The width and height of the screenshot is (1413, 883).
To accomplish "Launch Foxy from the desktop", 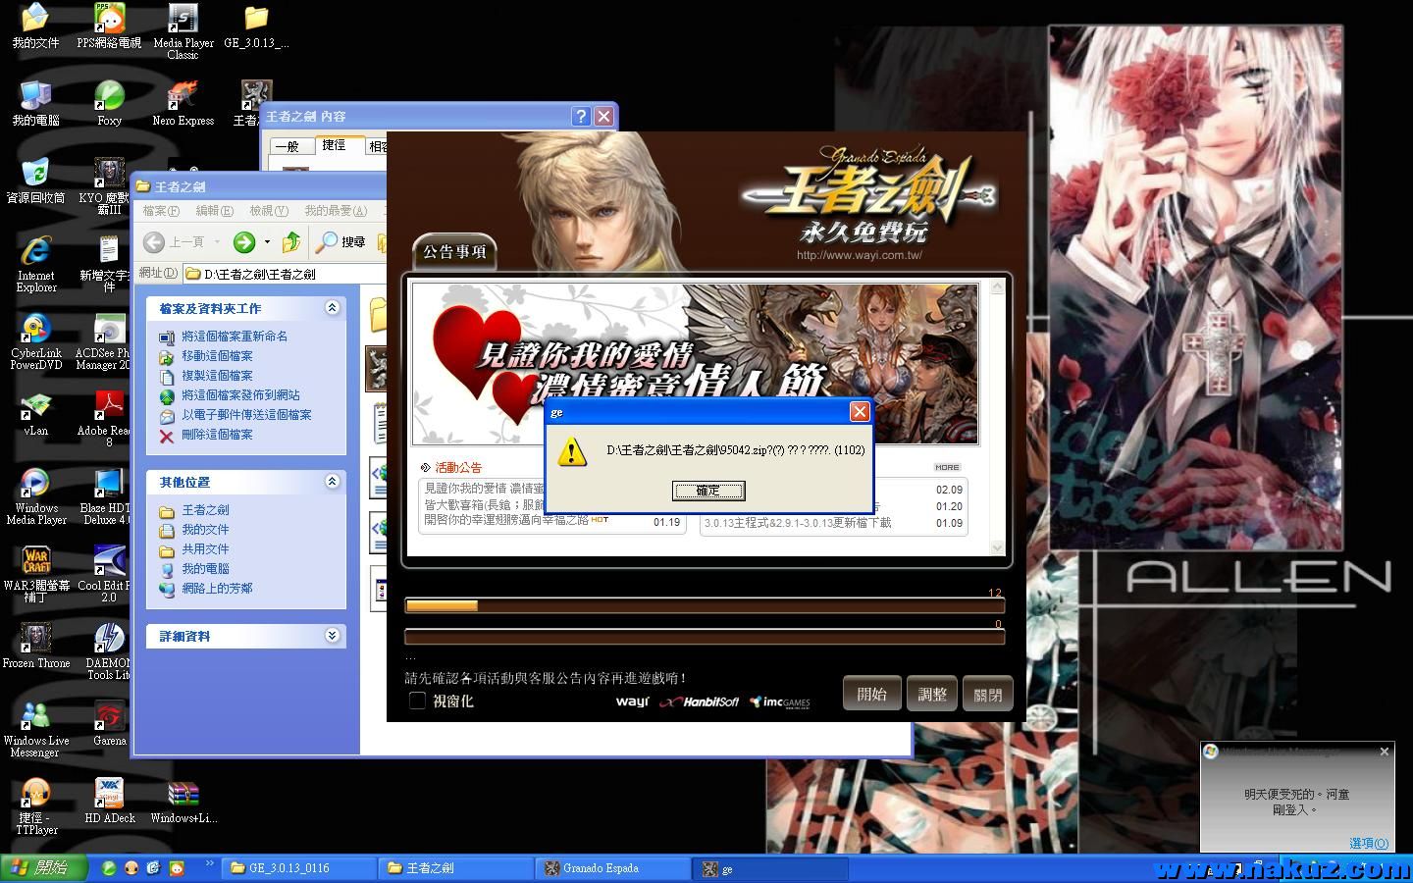I will point(109,104).
